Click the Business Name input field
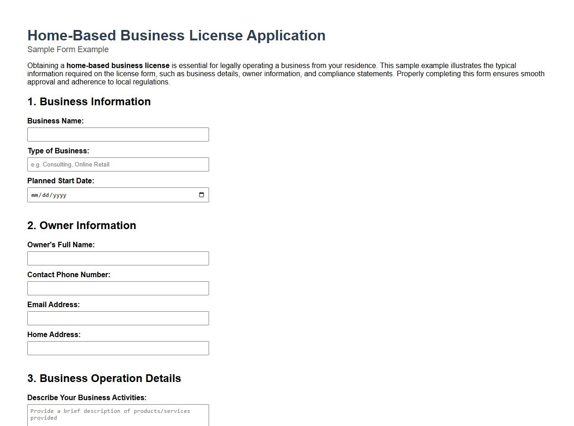The width and height of the screenshot is (574, 426). [x=118, y=134]
